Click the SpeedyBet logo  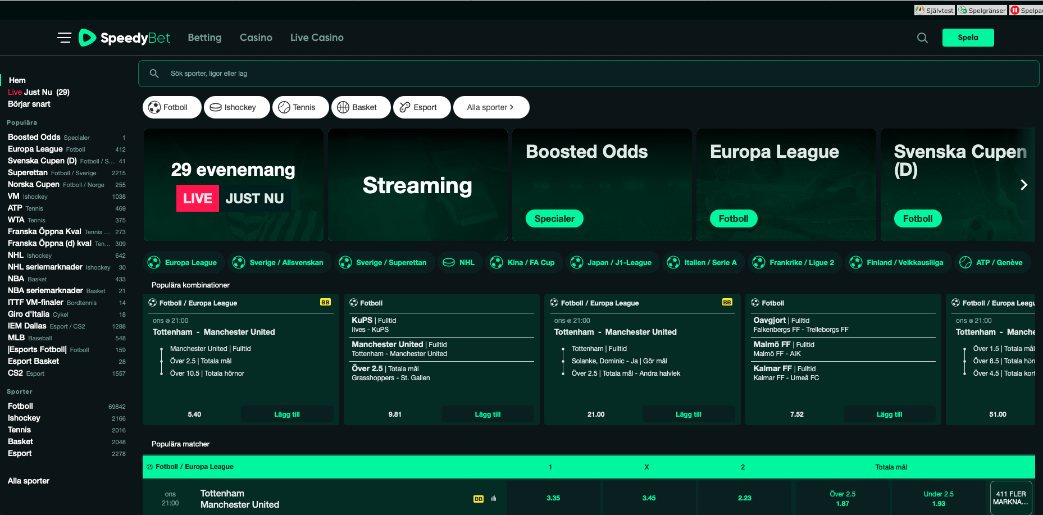124,38
